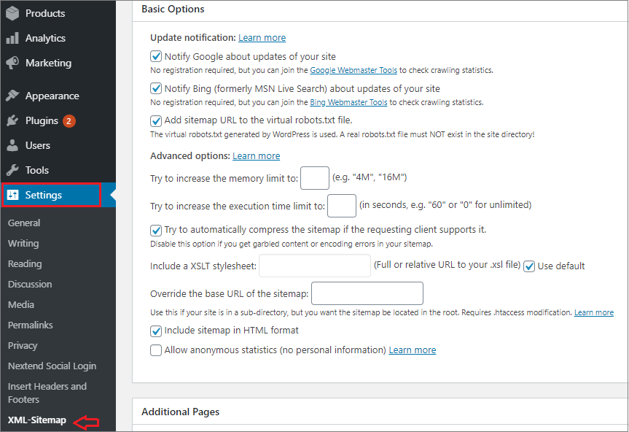Click the Appearance paintbrush icon
The width and height of the screenshot is (629, 432).
12,96
